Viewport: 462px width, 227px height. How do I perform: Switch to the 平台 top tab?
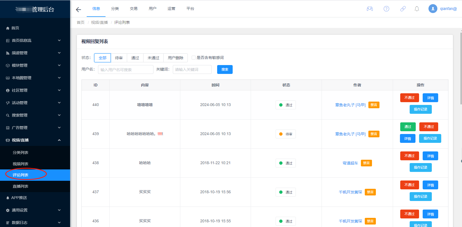coord(190,9)
